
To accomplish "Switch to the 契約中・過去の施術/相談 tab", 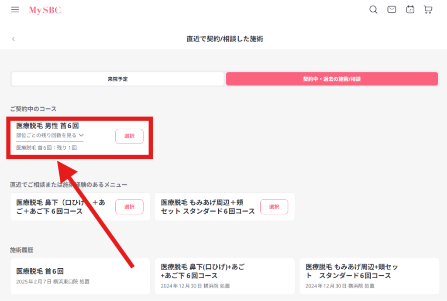I will coord(332,79).
